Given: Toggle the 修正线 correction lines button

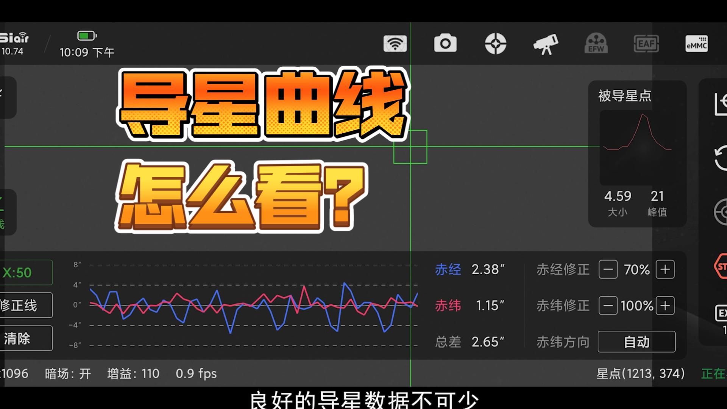Looking at the screenshot, I should 26,305.
